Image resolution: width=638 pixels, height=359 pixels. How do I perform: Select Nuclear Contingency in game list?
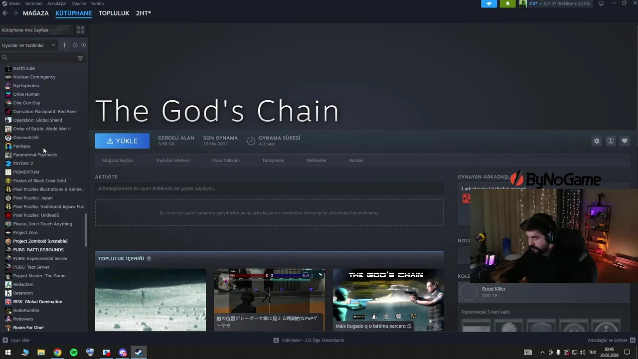pyautogui.click(x=34, y=77)
